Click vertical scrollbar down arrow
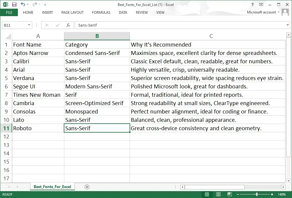 click(288, 181)
